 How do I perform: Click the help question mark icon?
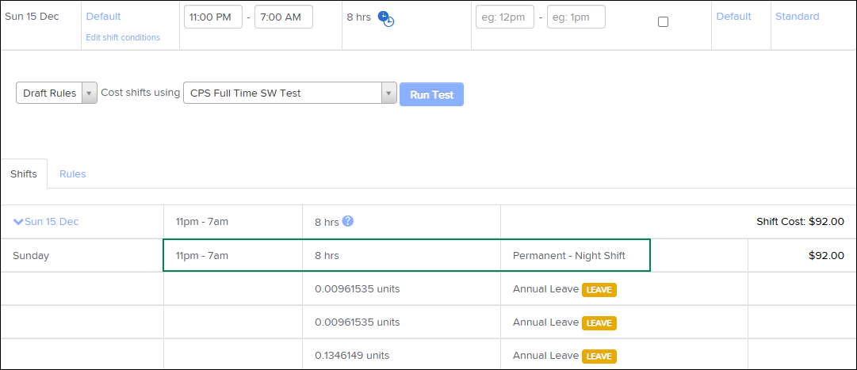(347, 221)
